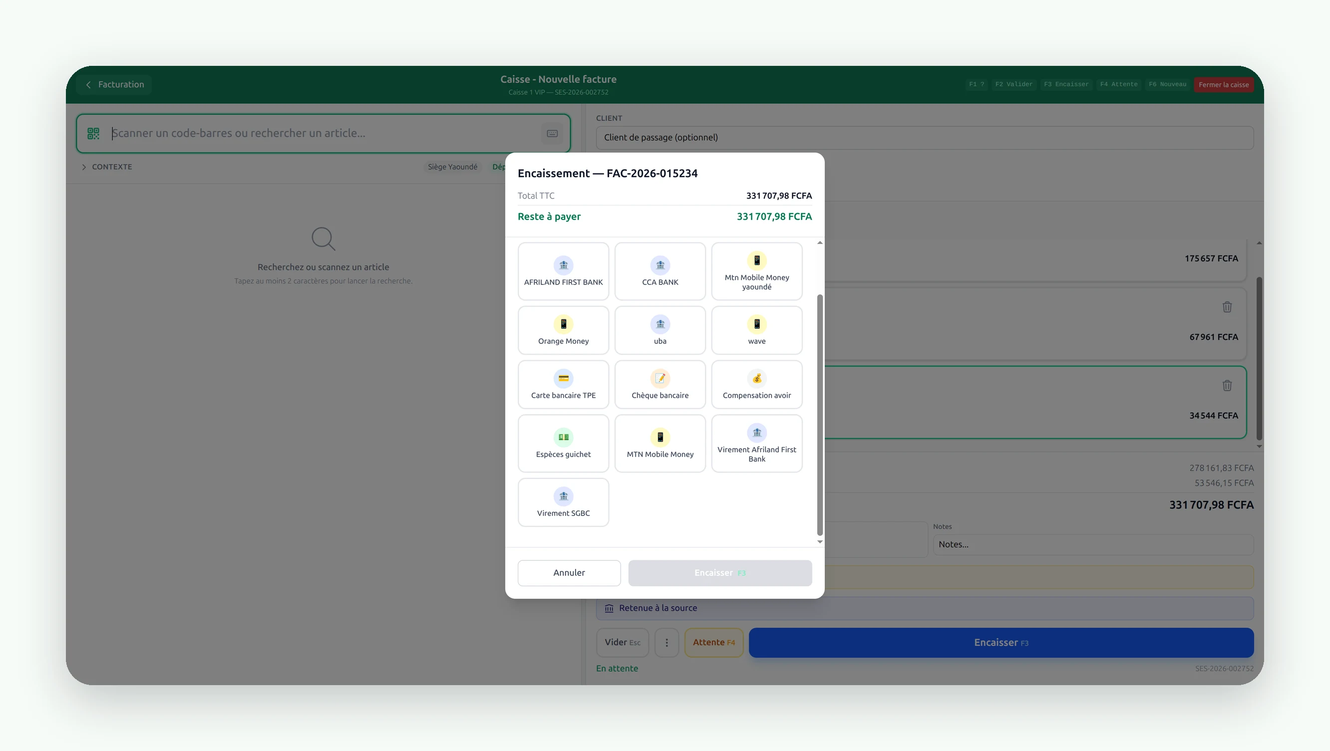Click the payment list scrollbar down arrow
The width and height of the screenshot is (1330, 751).
click(819, 542)
